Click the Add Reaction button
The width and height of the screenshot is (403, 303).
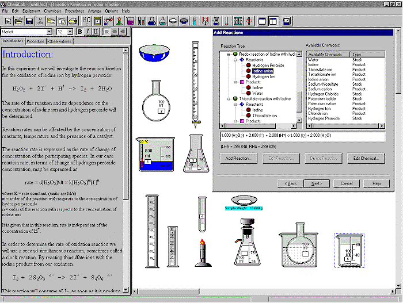coord(238,159)
